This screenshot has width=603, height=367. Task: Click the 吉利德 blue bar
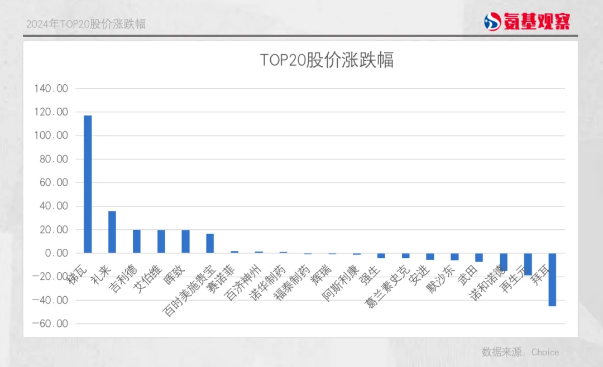(x=137, y=241)
